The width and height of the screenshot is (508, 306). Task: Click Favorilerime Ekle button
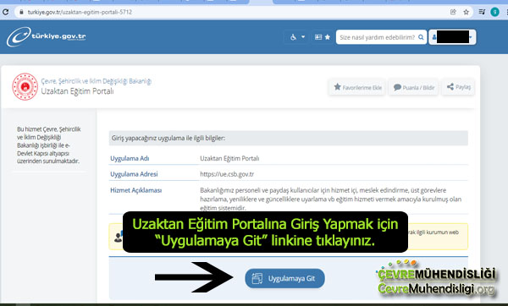tap(357, 87)
